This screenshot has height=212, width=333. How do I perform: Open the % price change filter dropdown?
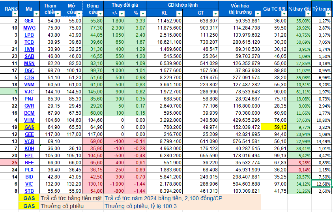pyautogui.click(x=143, y=13)
